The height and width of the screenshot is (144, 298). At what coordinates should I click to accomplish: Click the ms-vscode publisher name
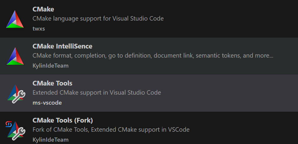[x=47, y=103]
